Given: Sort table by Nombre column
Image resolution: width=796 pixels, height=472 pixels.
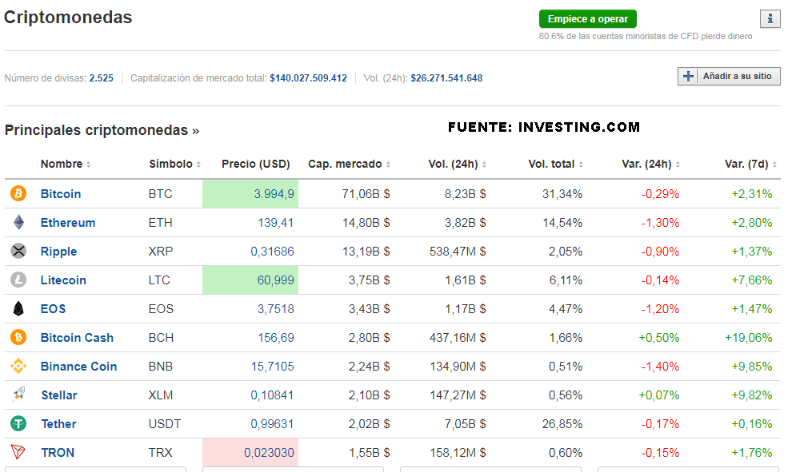Looking at the screenshot, I should (66, 165).
